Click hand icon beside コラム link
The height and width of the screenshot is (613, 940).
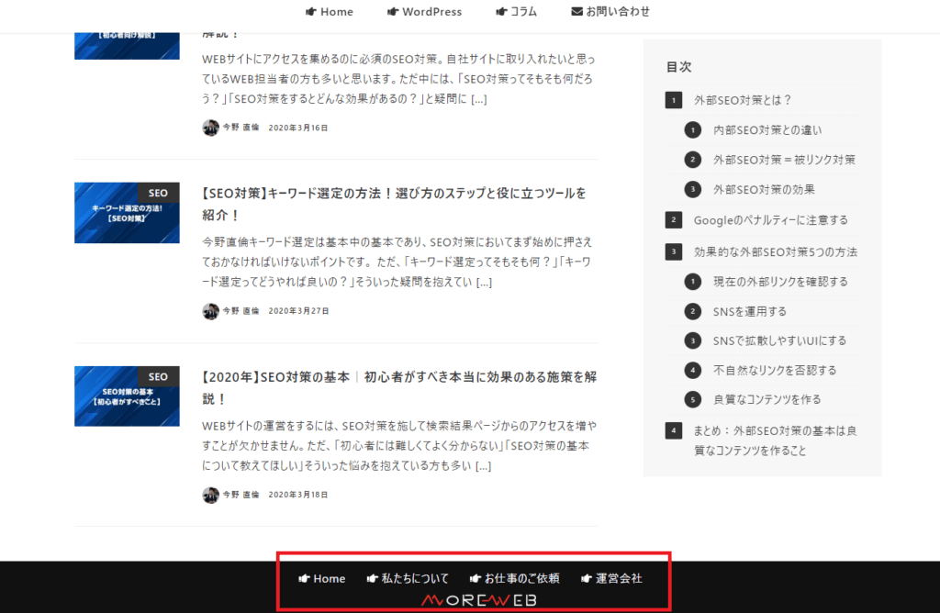click(501, 11)
